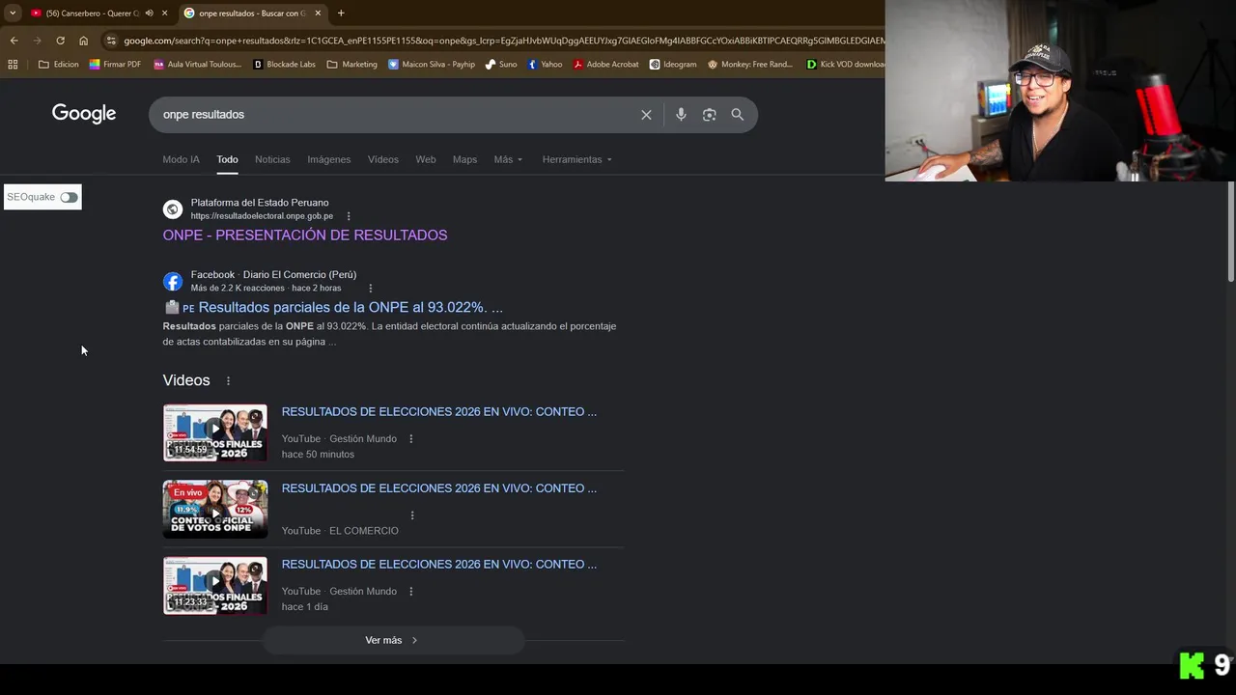Viewport: 1236px width, 695px height.
Task: Open the Google logo homepage
Action: pyautogui.click(x=84, y=114)
